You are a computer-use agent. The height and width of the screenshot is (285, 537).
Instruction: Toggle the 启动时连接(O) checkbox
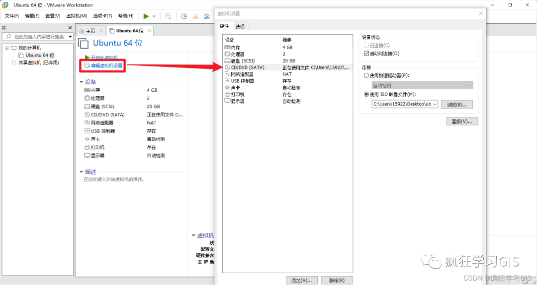pyautogui.click(x=366, y=53)
